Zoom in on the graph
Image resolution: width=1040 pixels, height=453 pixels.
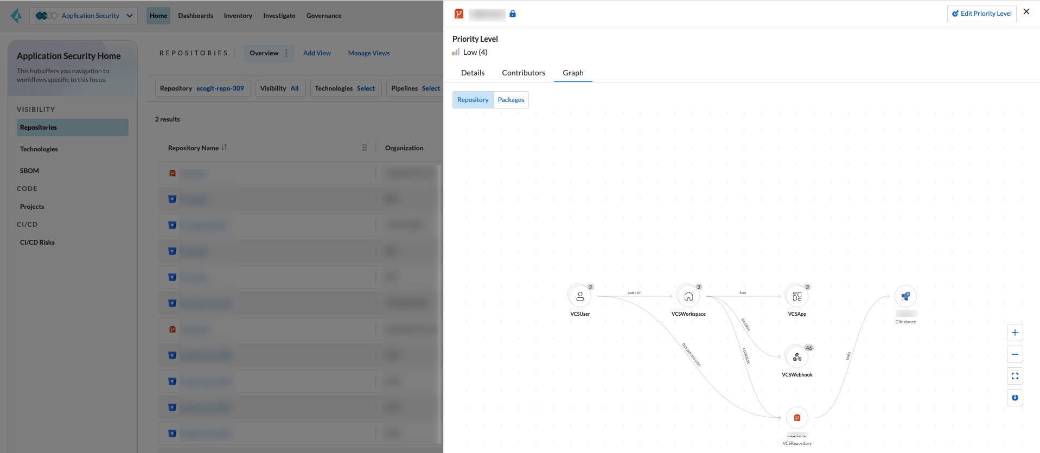[x=1015, y=333]
